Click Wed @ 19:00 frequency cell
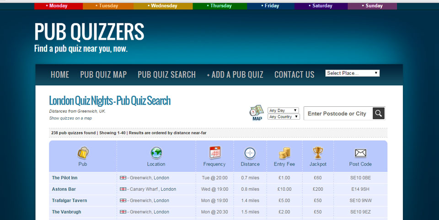The width and height of the screenshot is (439, 220). tap(215, 189)
